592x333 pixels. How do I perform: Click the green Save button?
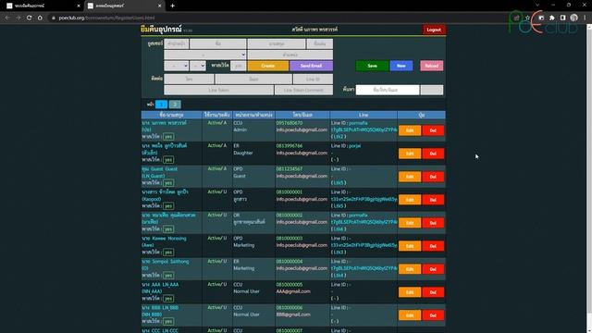372,66
